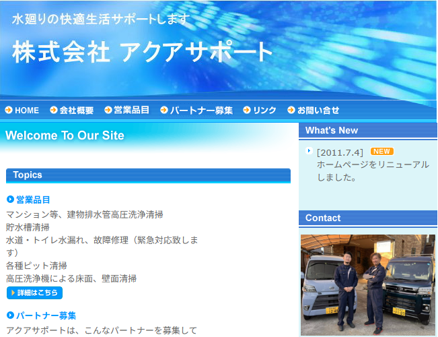Click the 株式会社 アクアサポート site title

(x=143, y=53)
